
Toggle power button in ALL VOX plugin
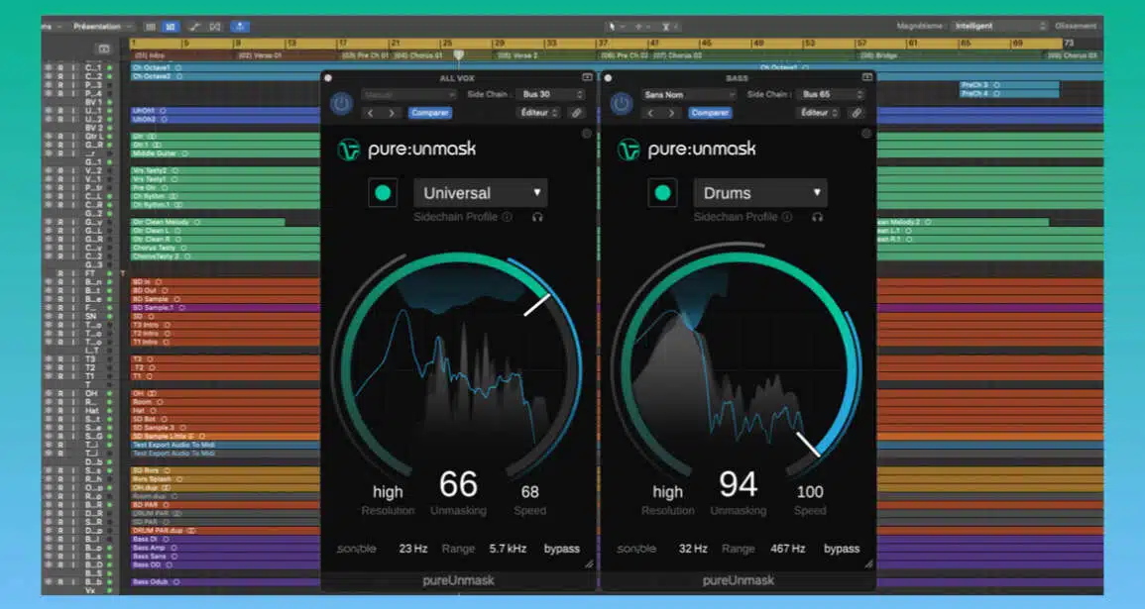click(x=342, y=104)
